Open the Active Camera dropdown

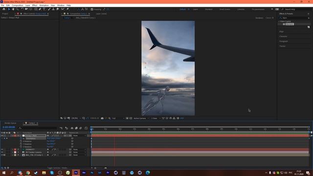coord(141,118)
